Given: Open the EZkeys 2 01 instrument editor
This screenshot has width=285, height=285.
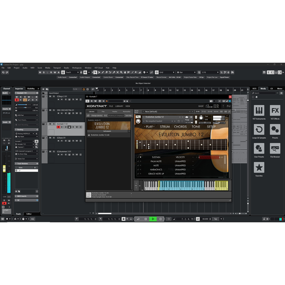Looking at the screenshot, I should click(x=69, y=99).
